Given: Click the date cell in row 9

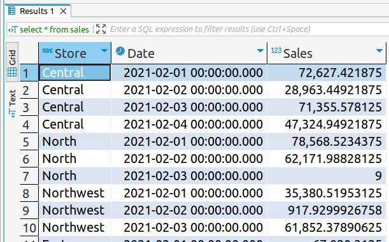Looking at the screenshot, I should 189,211.
